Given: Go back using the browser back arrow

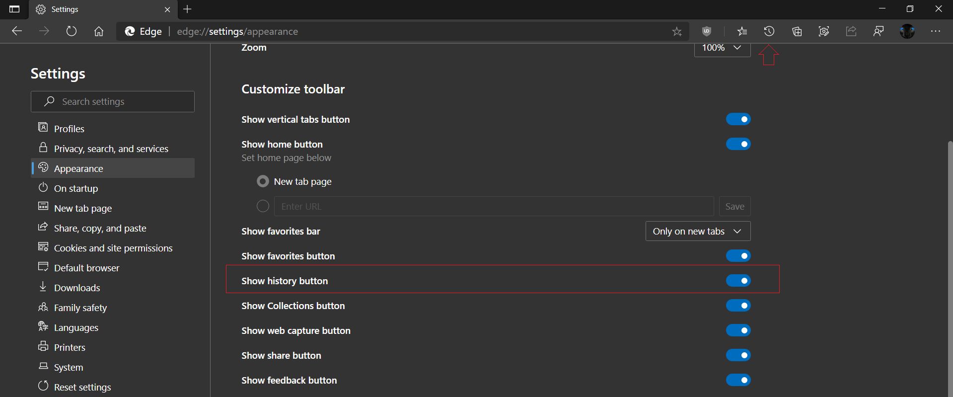Looking at the screenshot, I should pyautogui.click(x=17, y=31).
